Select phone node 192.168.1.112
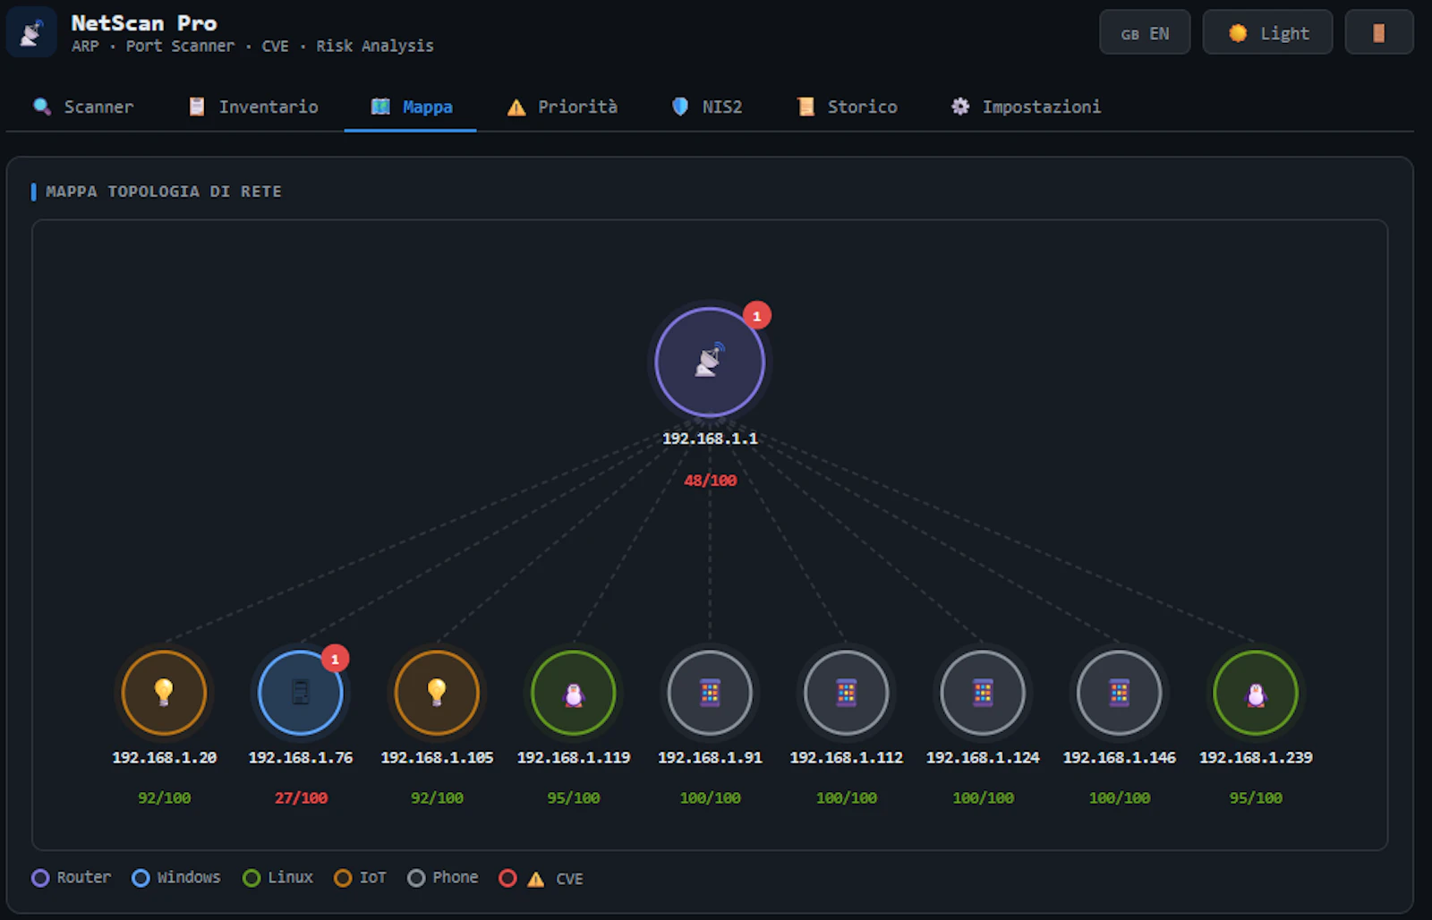Viewport: 1432px width, 920px height. [847, 693]
